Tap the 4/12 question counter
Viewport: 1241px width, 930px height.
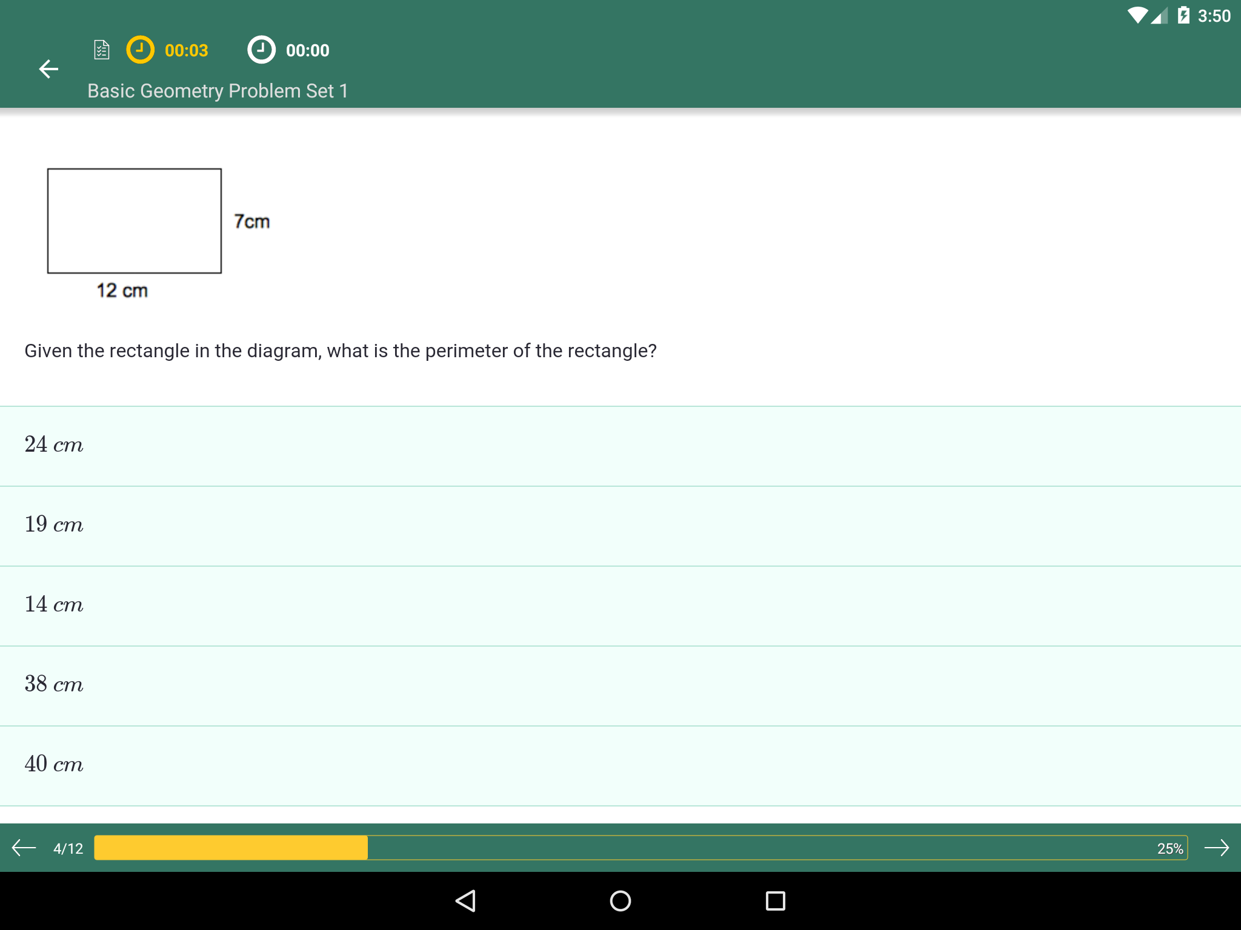(x=68, y=848)
